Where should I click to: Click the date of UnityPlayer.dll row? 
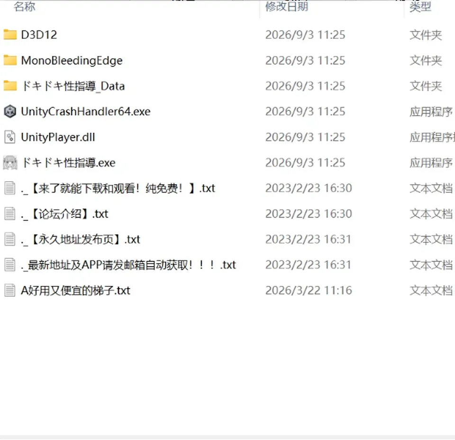[305, 137]
